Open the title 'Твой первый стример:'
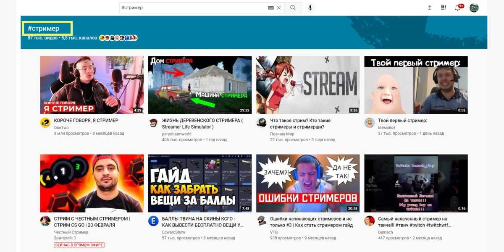 (x=402, y=121)
